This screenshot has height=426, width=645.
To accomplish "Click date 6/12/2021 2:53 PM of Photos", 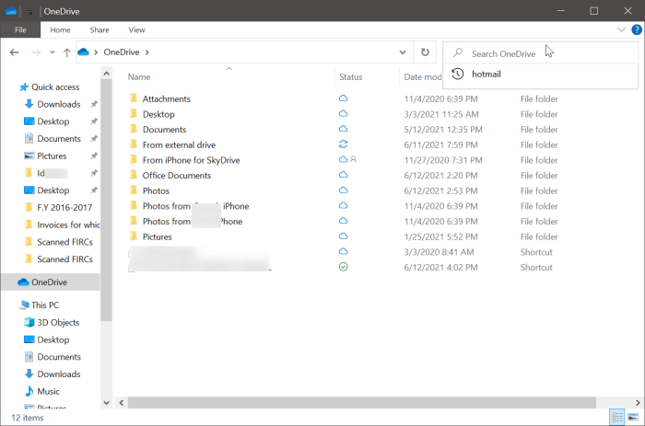I will click(440, 190).
